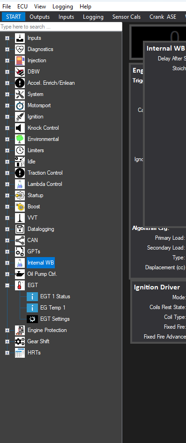Open the Datalogging floppy disk icon
Viewport: 186px width, 443px height.
20,229
